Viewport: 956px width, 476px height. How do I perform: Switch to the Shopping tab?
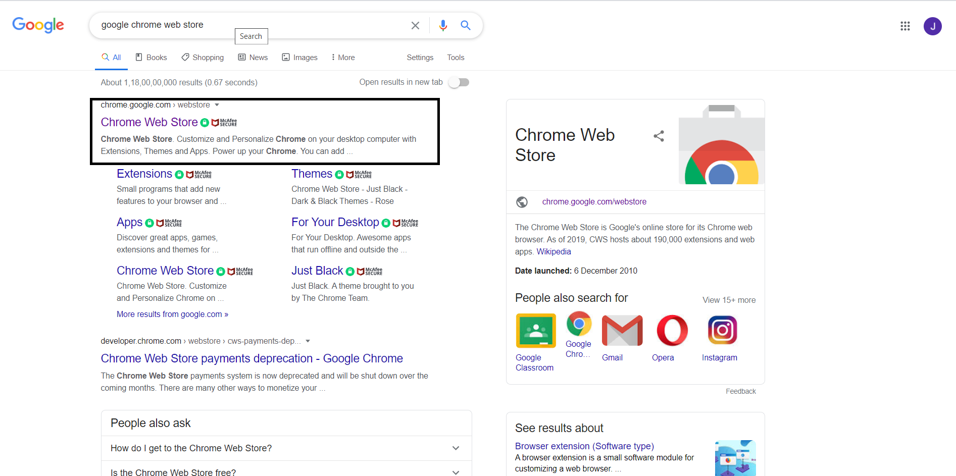pyautogui.click(x=203, y=58)
